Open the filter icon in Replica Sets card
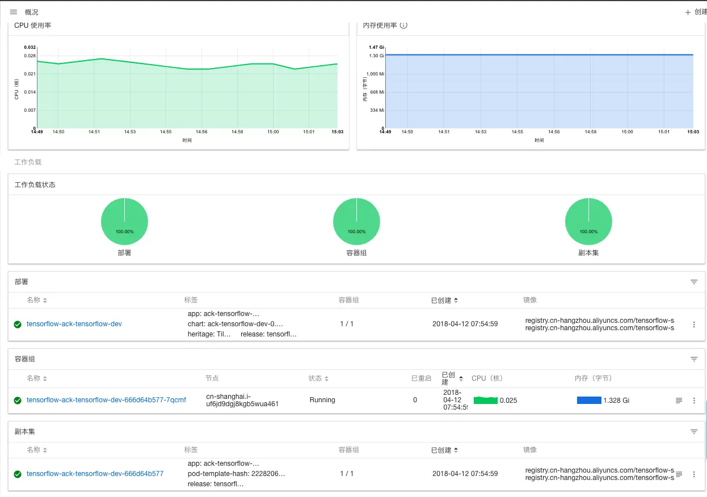Viewport: 707px width, 497px height. 694,432
